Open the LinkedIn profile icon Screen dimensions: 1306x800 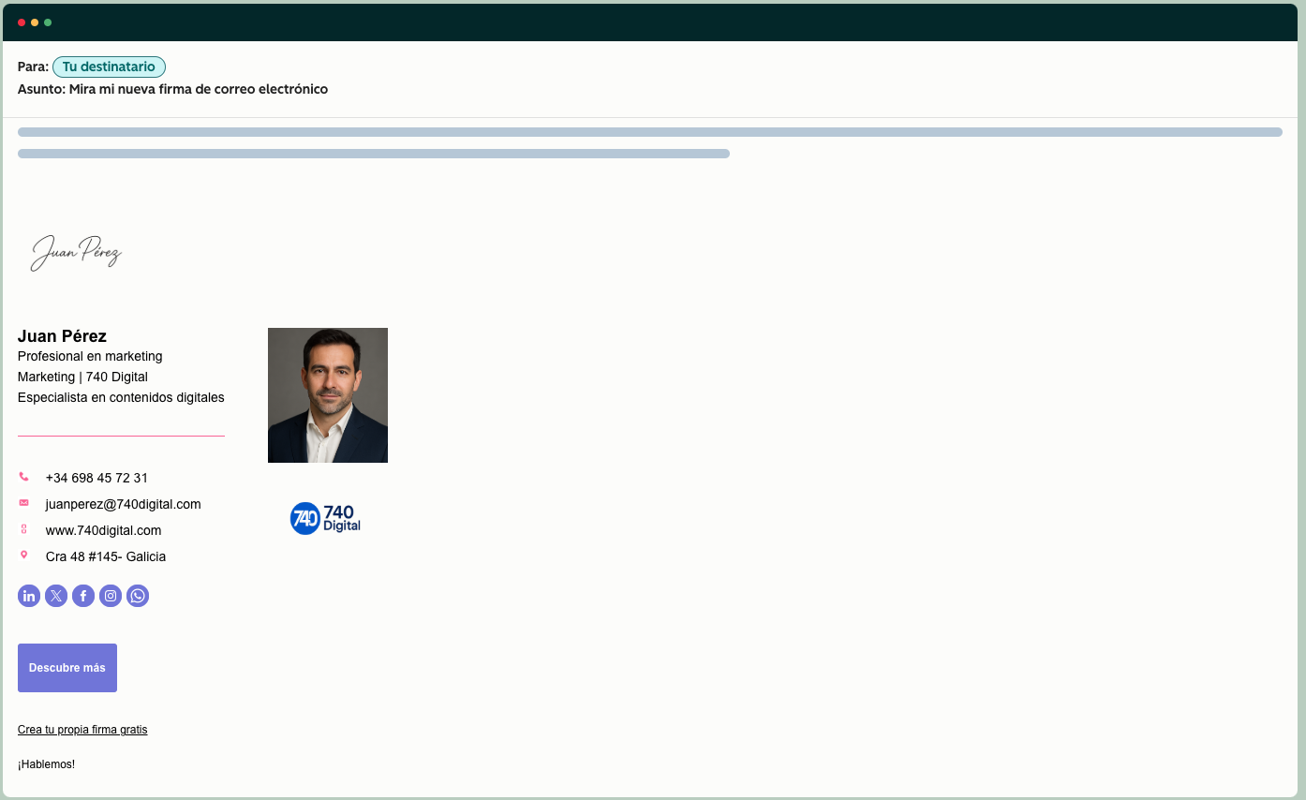pos(28,595)
